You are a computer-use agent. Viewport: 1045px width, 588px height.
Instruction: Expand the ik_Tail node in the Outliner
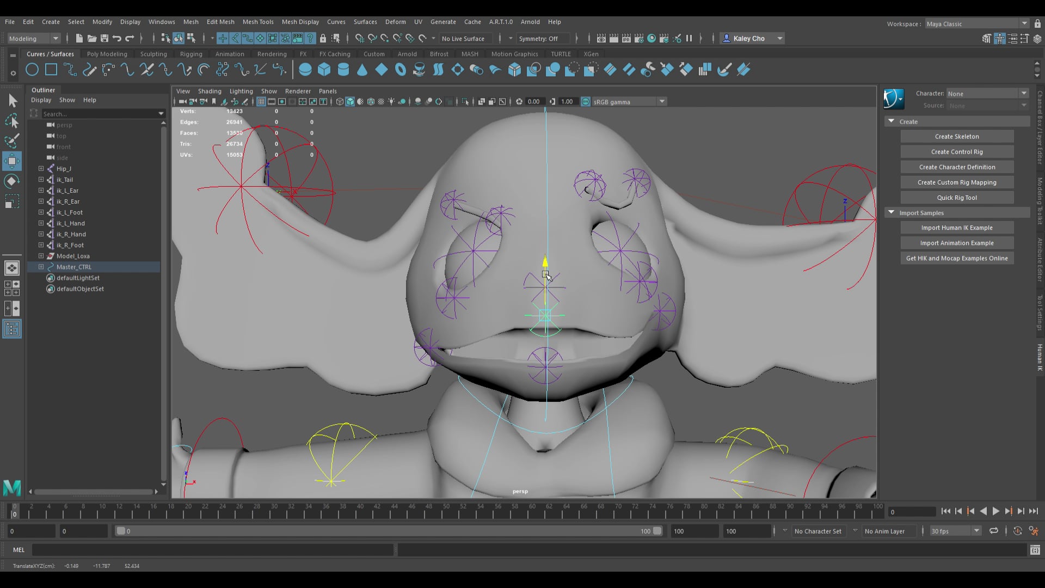(41, 179)
